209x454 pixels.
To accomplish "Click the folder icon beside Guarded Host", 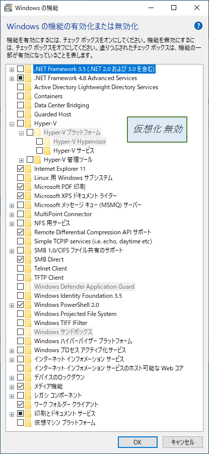I will click(x=28, y=114).
